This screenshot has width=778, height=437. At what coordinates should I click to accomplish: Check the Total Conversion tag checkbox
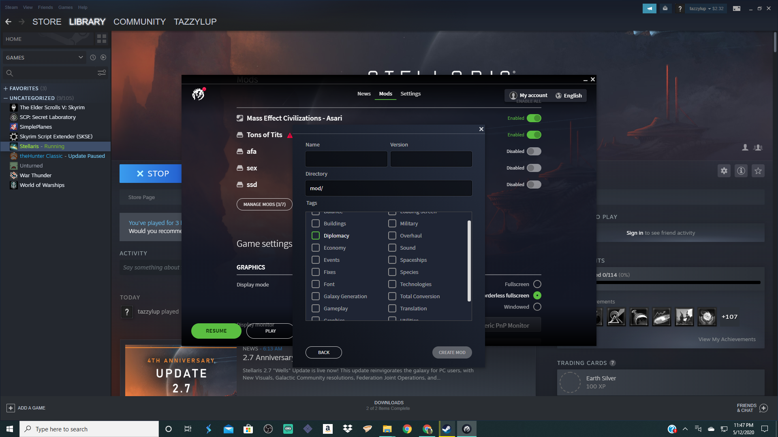[x=392, y=296]
